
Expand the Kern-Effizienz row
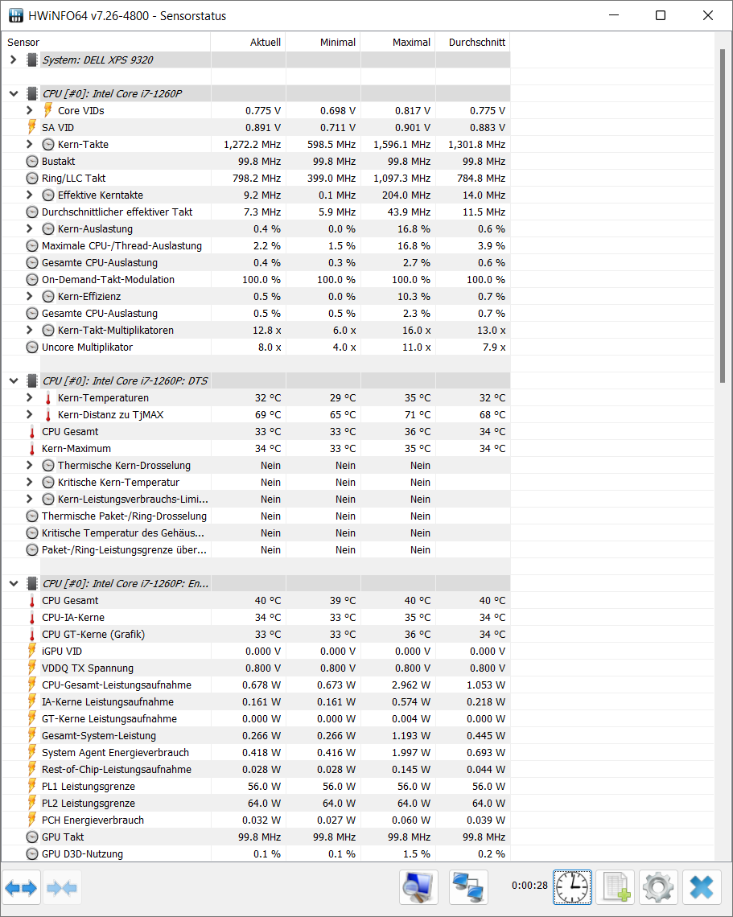tap(29, 297)
